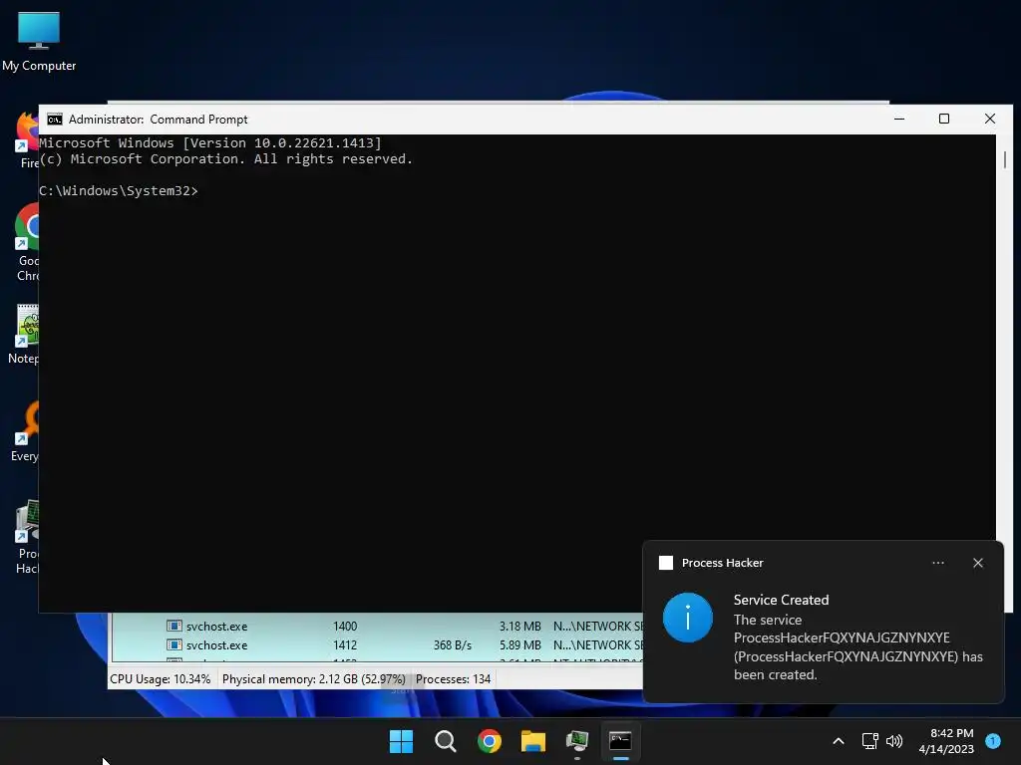The height and width of the screenshot is (765, 1021).
Task: Launch Chrome from the taskbar
Action: point(489,741)
